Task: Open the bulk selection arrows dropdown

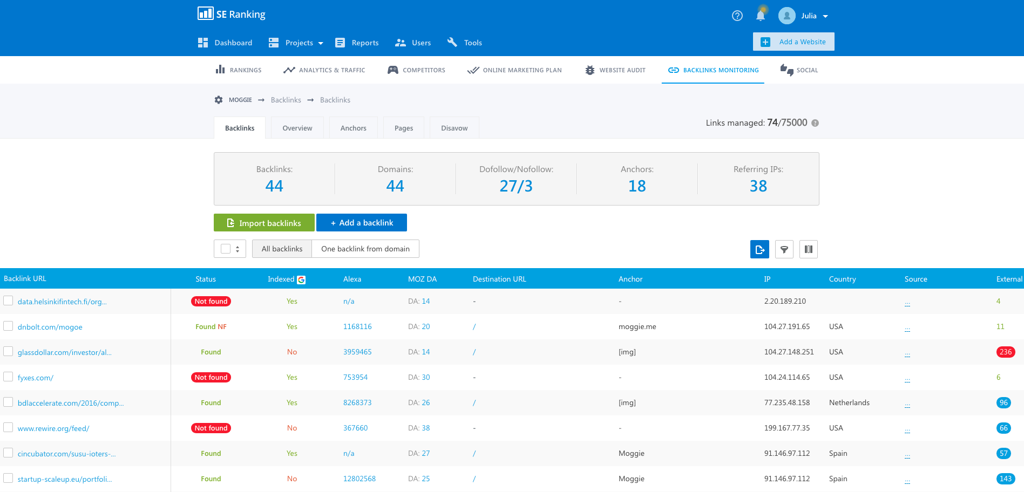Action: click(x=236, y=248)
